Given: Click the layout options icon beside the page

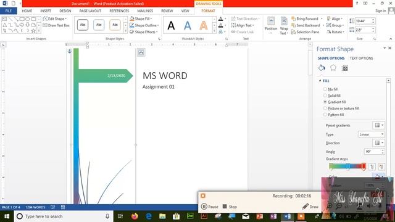Looking at the screenshot, I should (x=141, y=52).
